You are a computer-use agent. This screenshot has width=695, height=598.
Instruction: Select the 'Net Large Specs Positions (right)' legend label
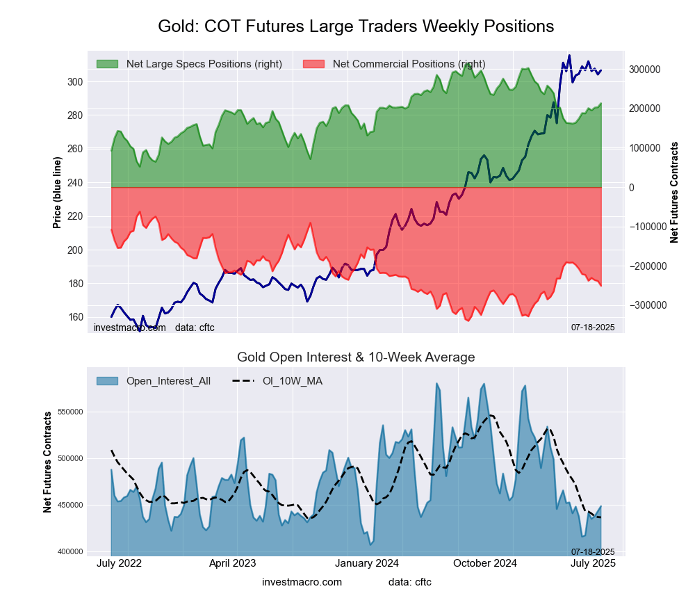(204, 64)
